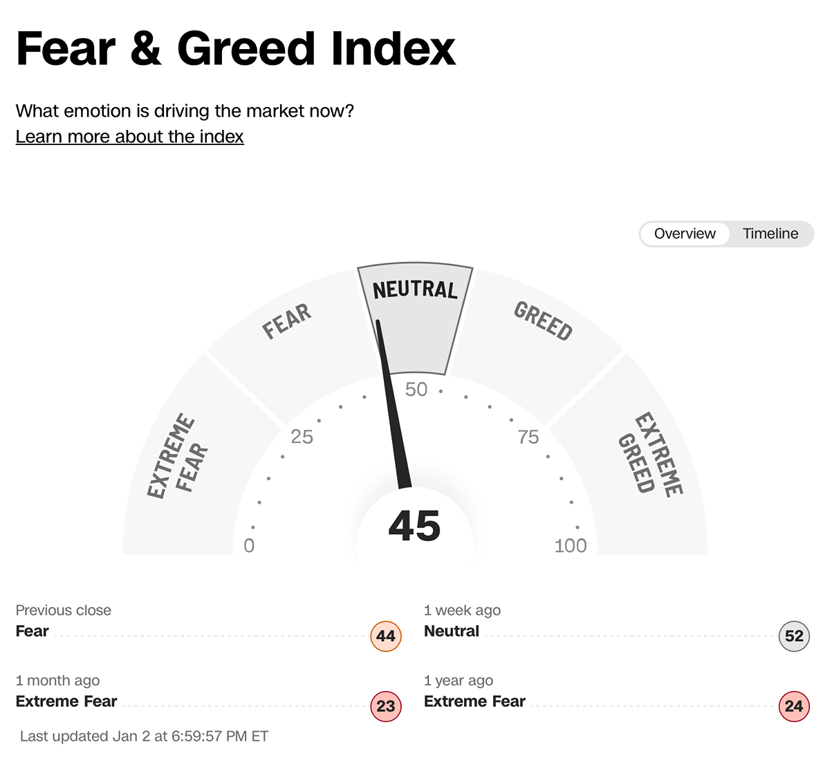Switch to the Timeline view
Viewport: 830px width, 769px height.
coord(771,234)
